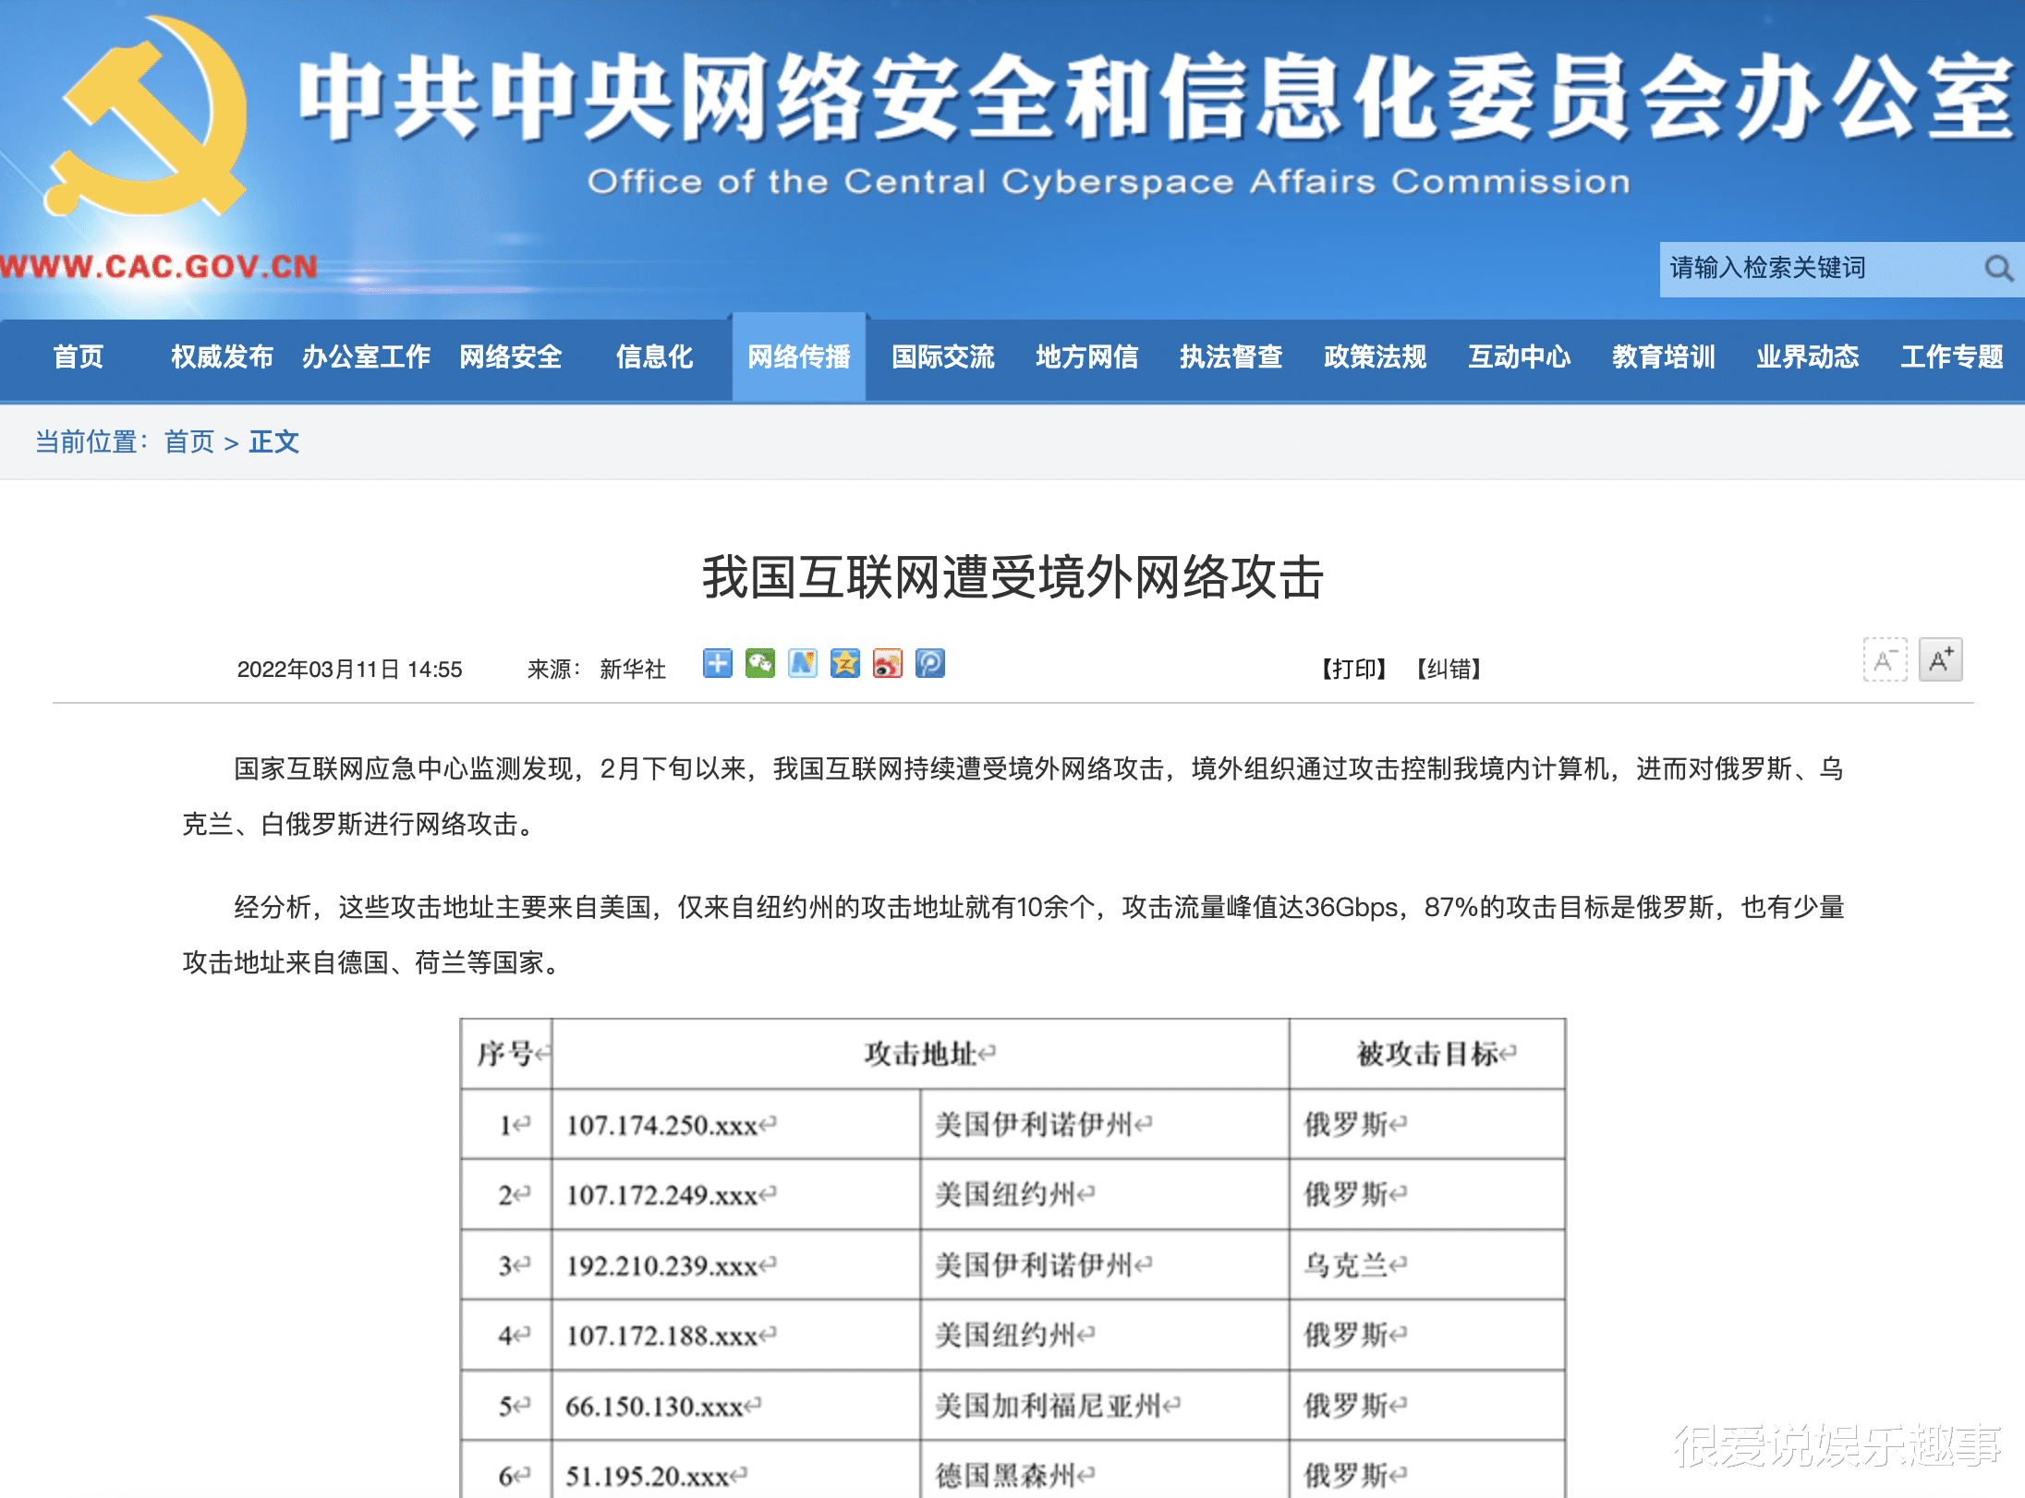Open 执法督查 in the navigation bar
This screenshot has width=2025, height=1498.
(x=1231, y=356)
